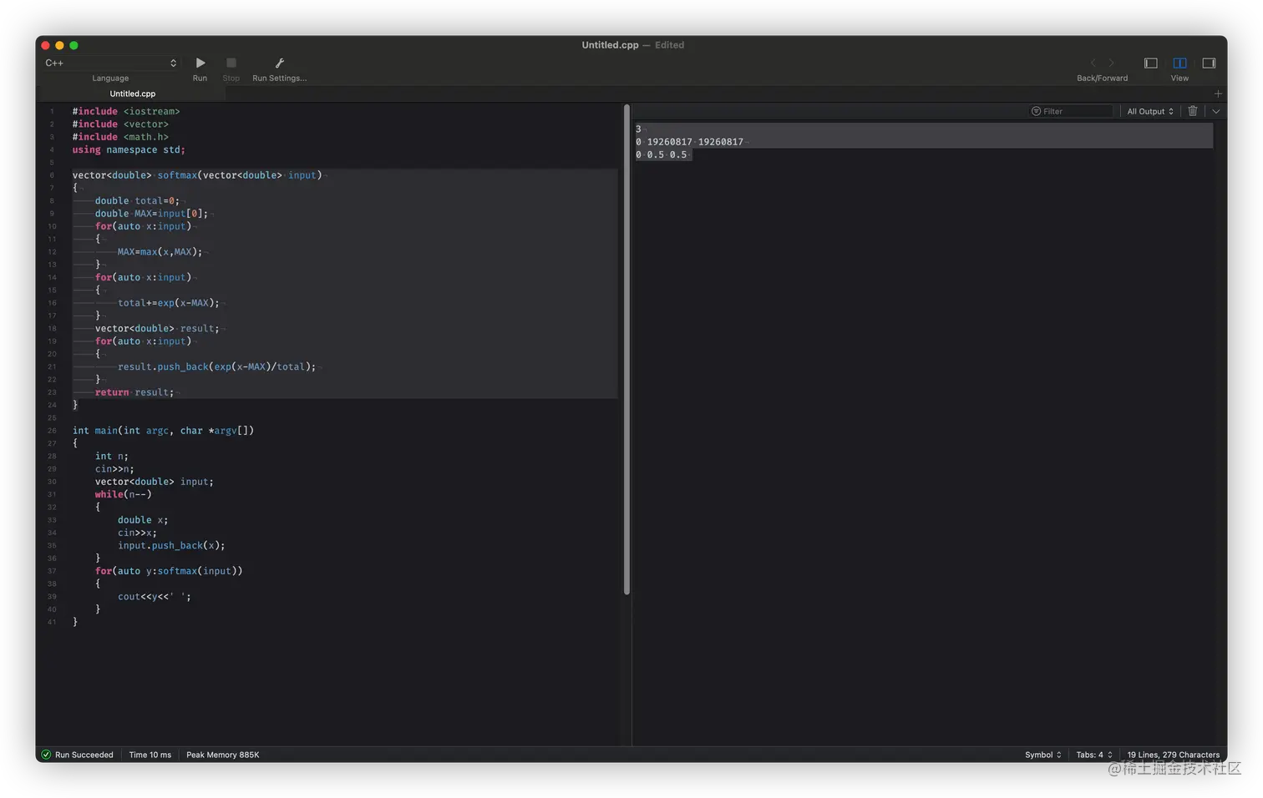This screenshot has width=1263, height=798.
Task: Click the int main declaration line
Action: [163, 431]
